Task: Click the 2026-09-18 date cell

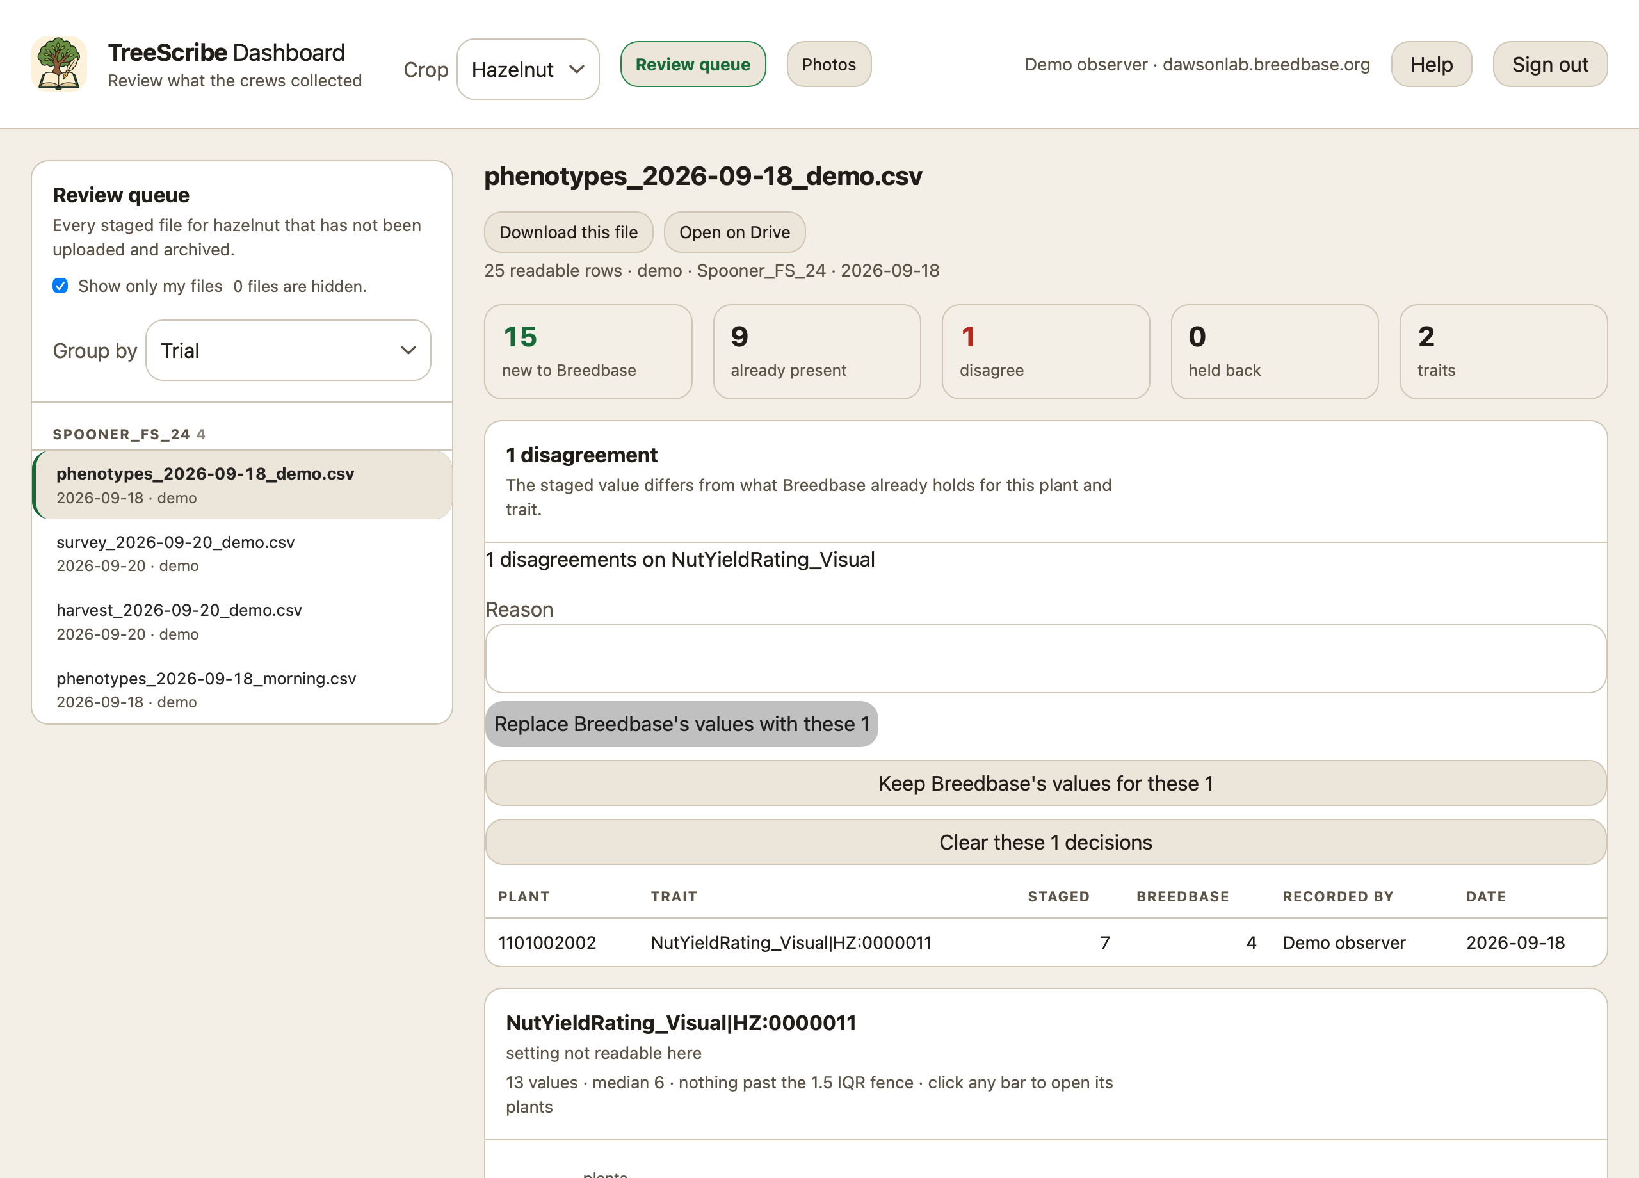Action: coord(1515,942)
